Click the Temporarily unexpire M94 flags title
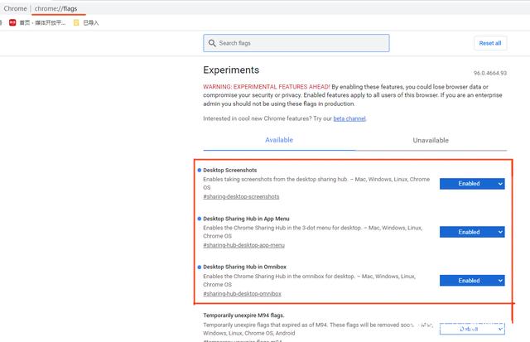The image size is (530, 342). coord(243,316)
